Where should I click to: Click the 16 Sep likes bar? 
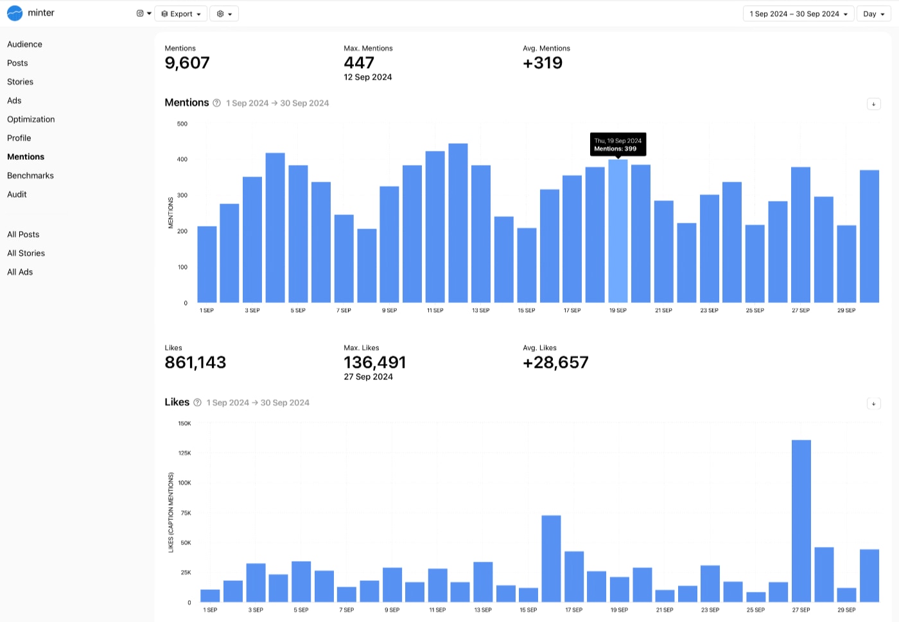click(551, 558)
